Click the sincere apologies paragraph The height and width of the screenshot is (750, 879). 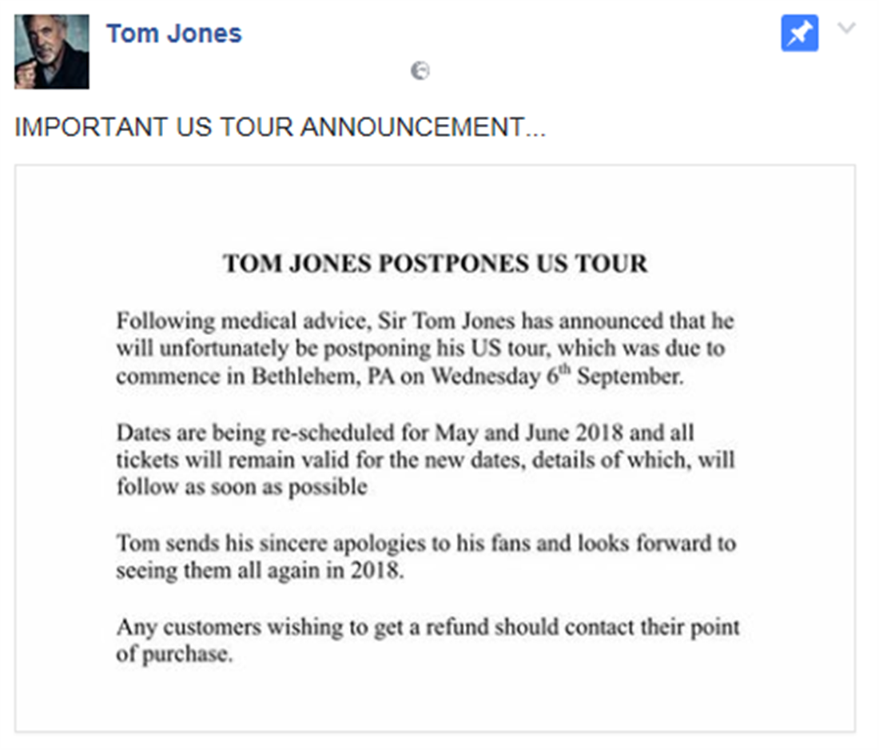424,557
